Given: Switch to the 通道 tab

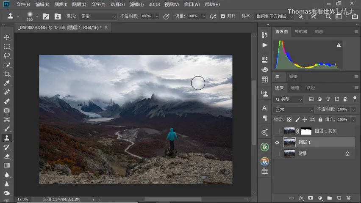Looking at the screenshot, I should pyautogui.click(x=295, y=88).
